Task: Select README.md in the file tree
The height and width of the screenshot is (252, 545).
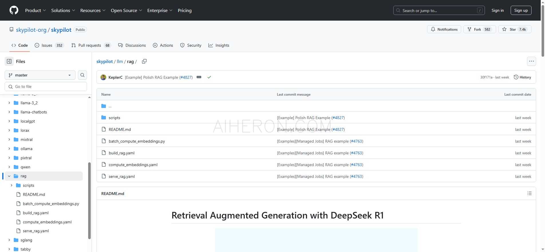Action: pos(34,194)
